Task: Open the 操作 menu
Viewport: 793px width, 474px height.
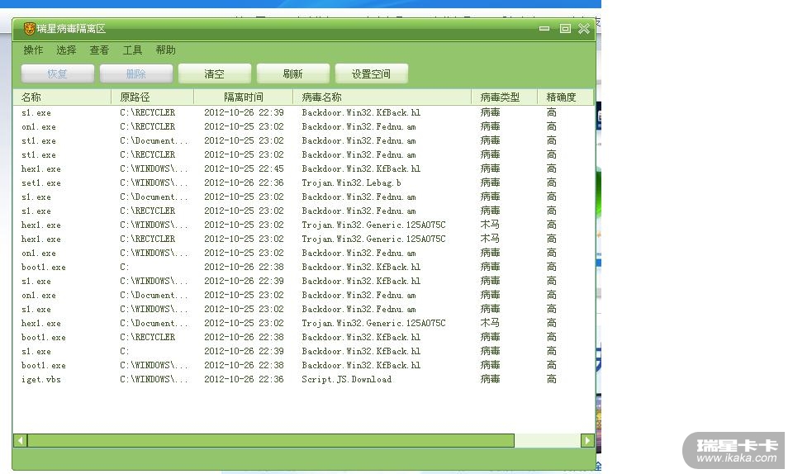Action: click(x=33, y=50)
